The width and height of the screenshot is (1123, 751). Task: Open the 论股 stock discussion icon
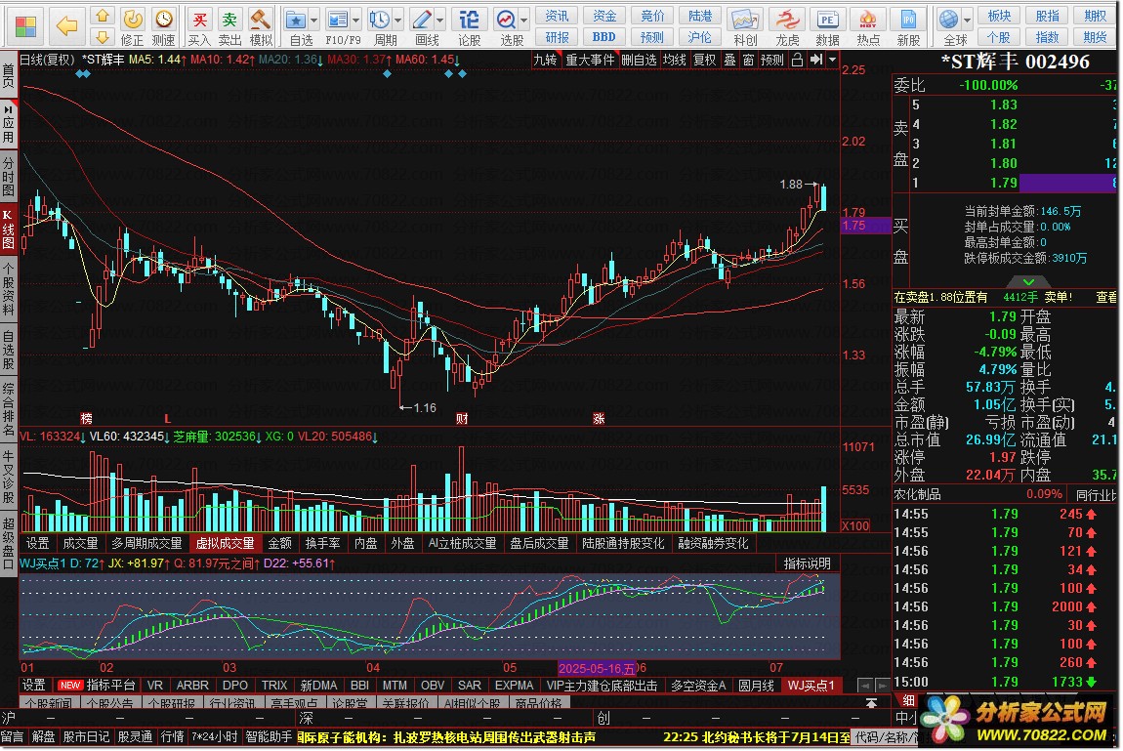469,26
